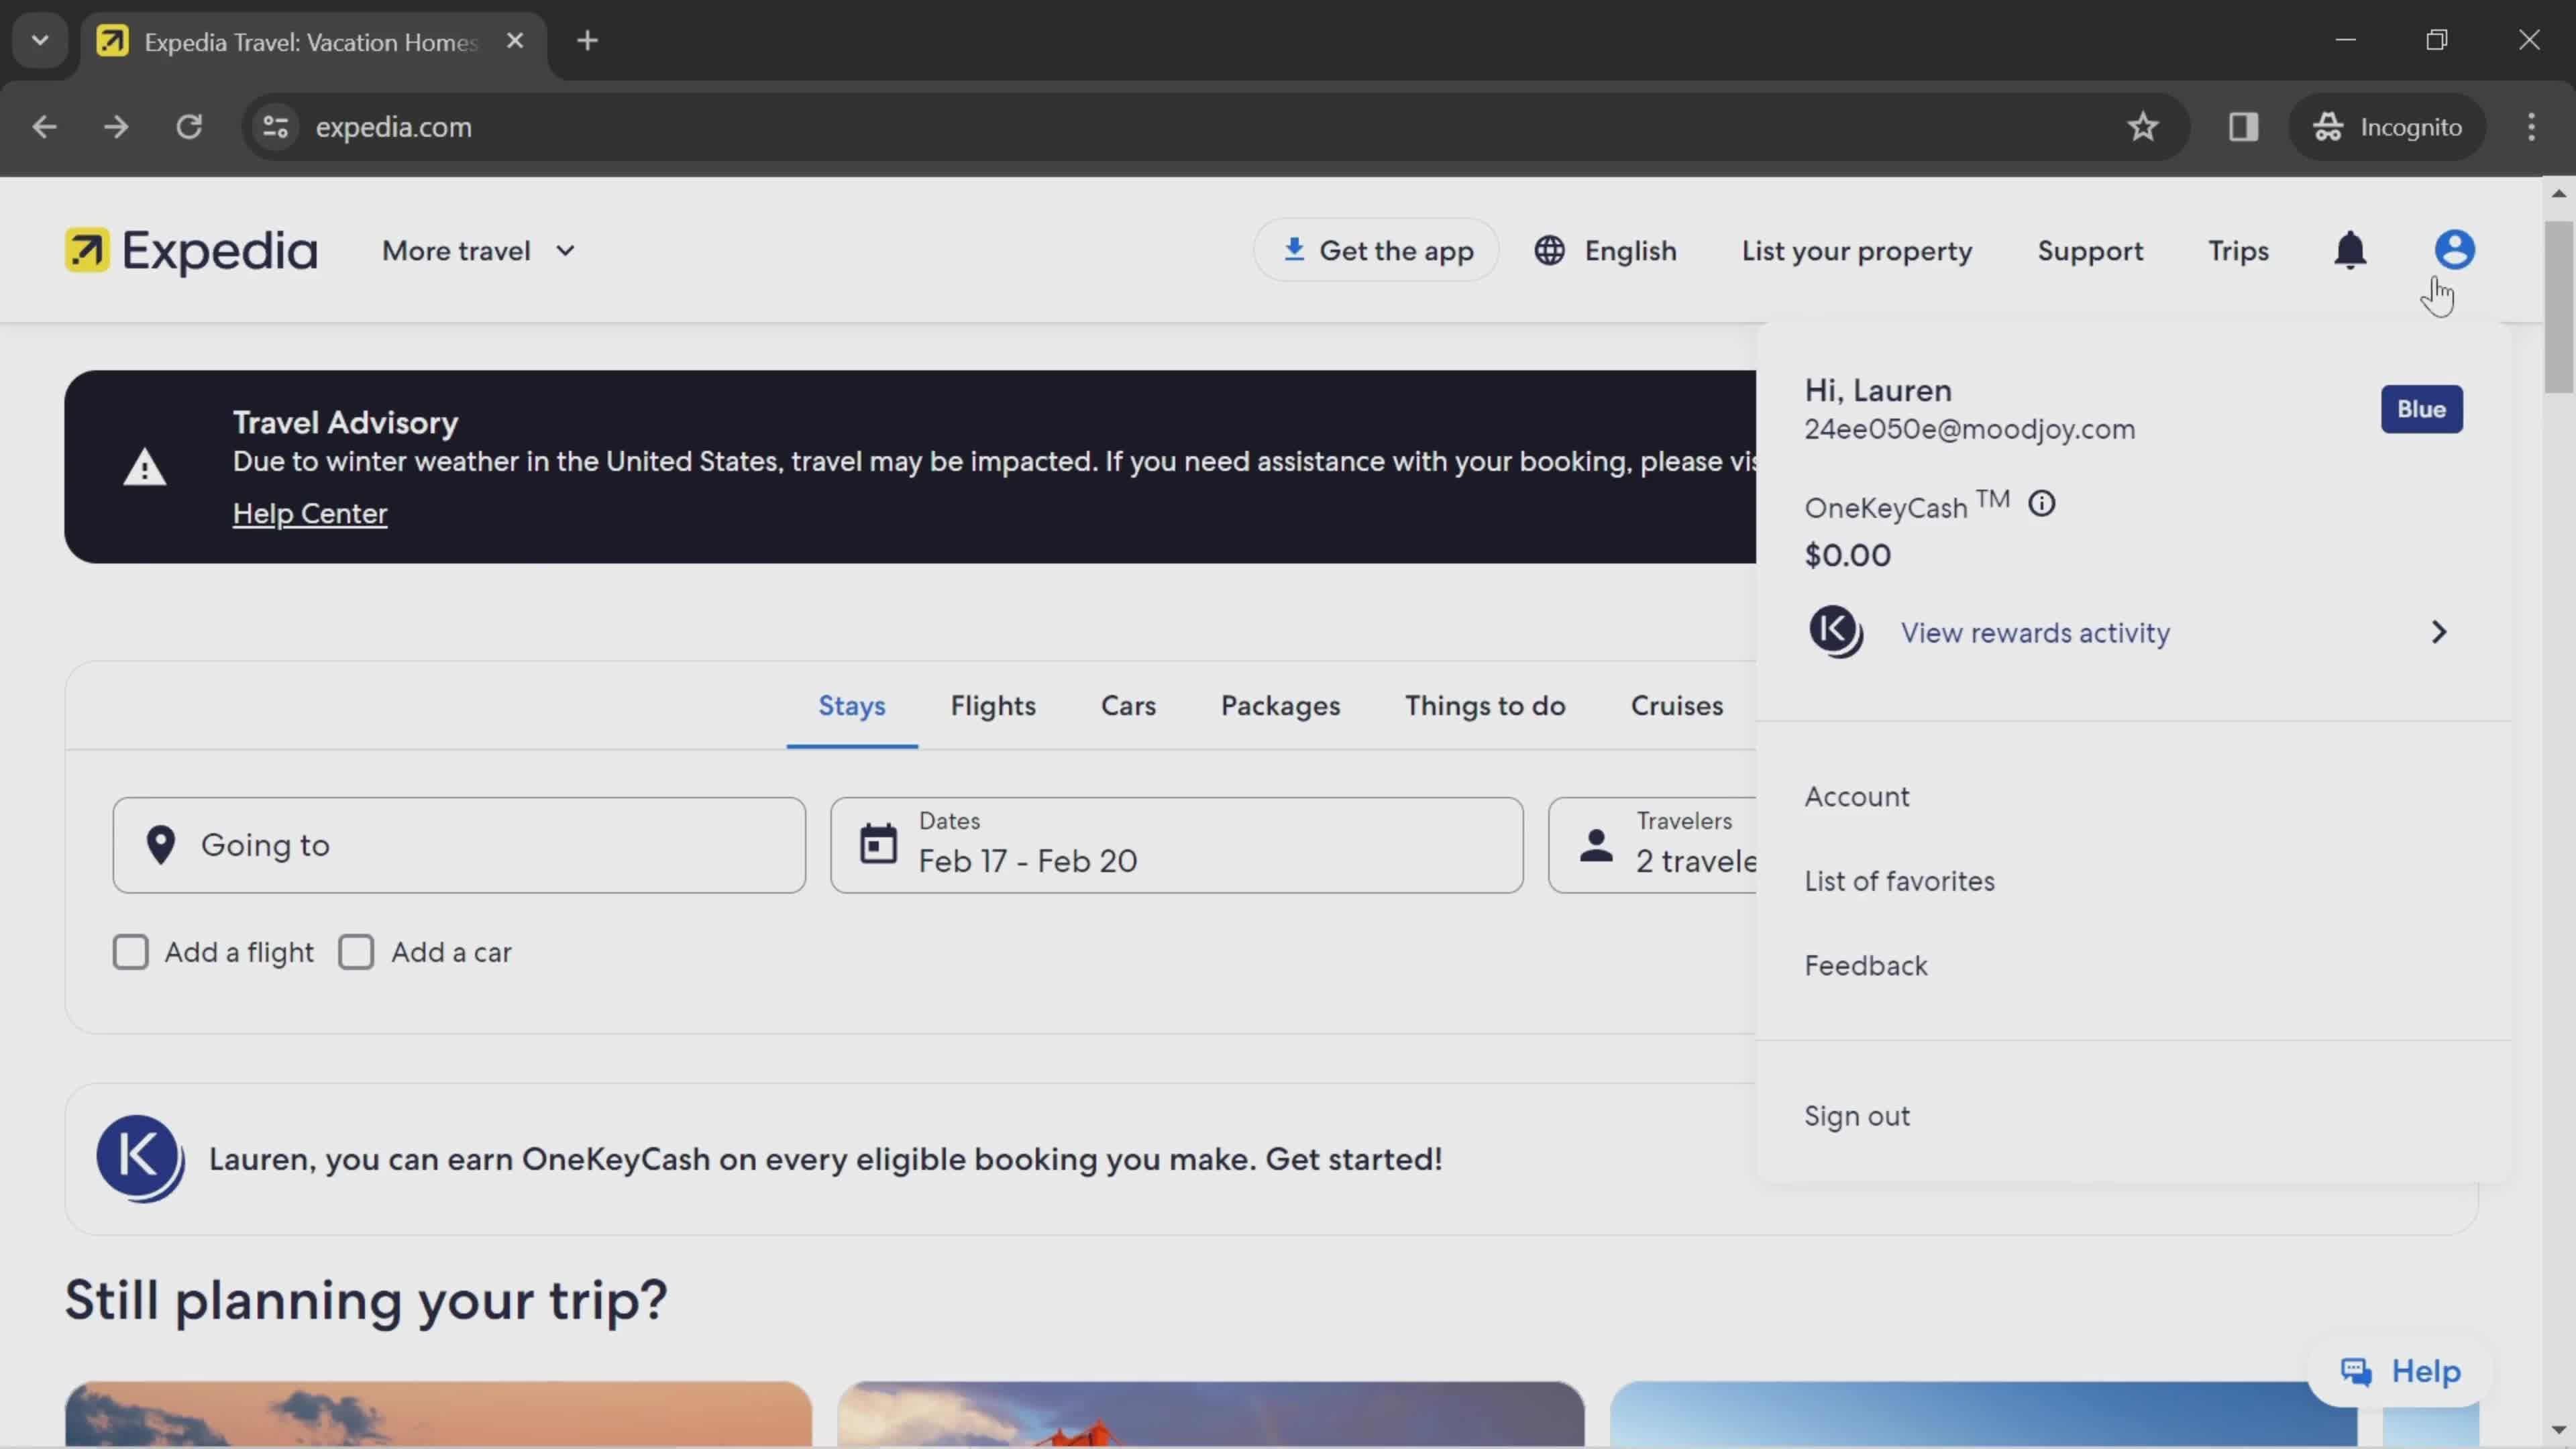Click the Hi, Lauren greeting

point(1878,390)
